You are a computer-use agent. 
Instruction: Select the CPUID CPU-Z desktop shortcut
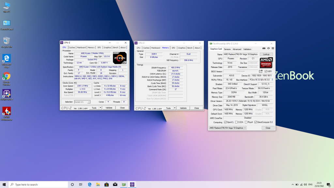(x=7, y=95)
